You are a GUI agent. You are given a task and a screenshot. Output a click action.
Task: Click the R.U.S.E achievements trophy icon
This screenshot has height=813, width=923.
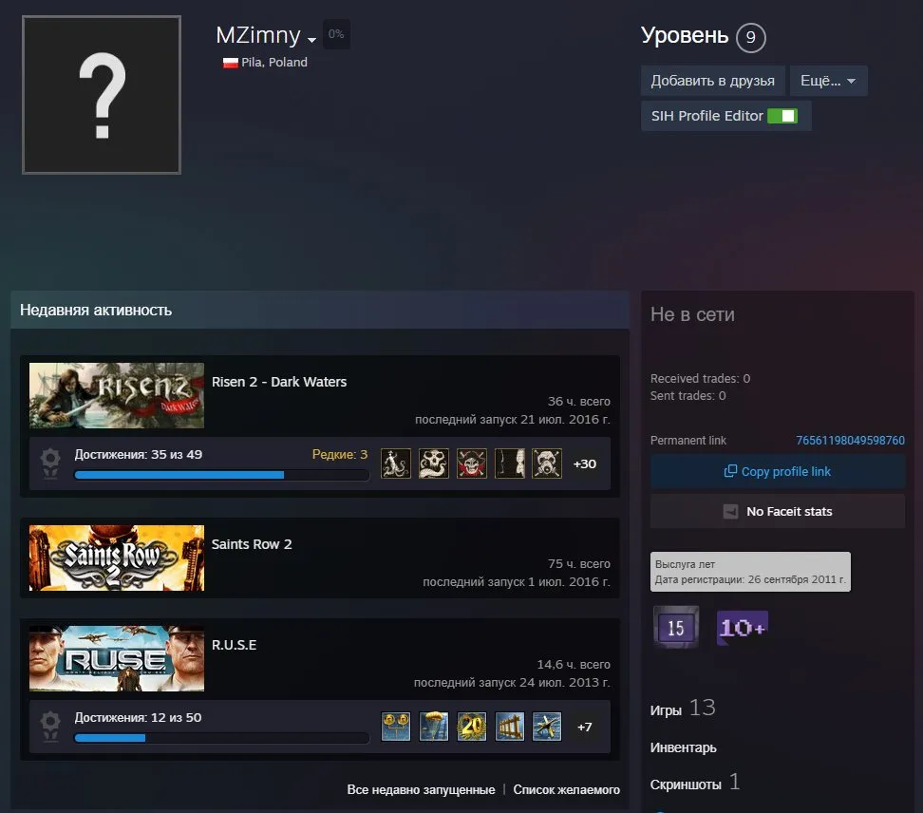coord(50,727)
